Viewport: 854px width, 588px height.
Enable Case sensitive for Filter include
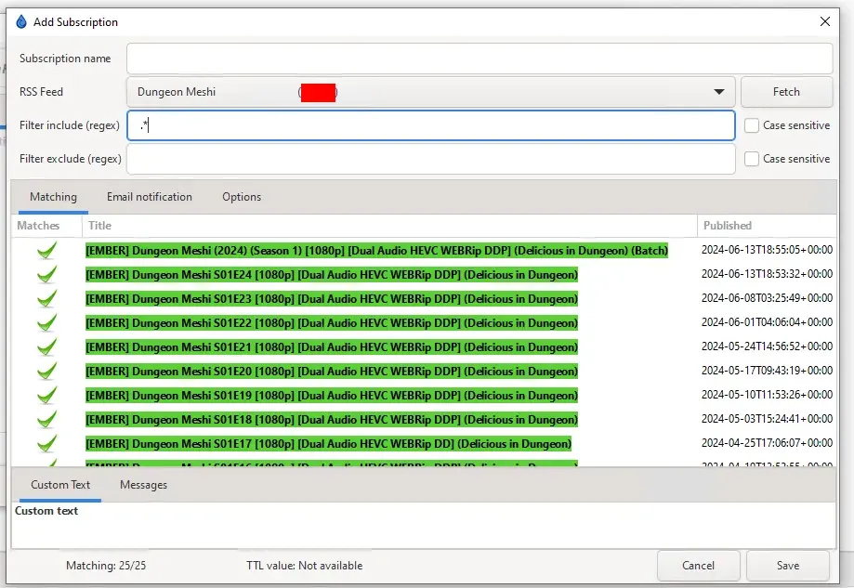752,125
